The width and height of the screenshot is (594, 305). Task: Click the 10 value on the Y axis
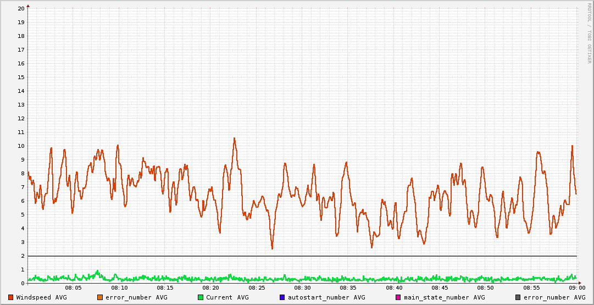(21, 146)
